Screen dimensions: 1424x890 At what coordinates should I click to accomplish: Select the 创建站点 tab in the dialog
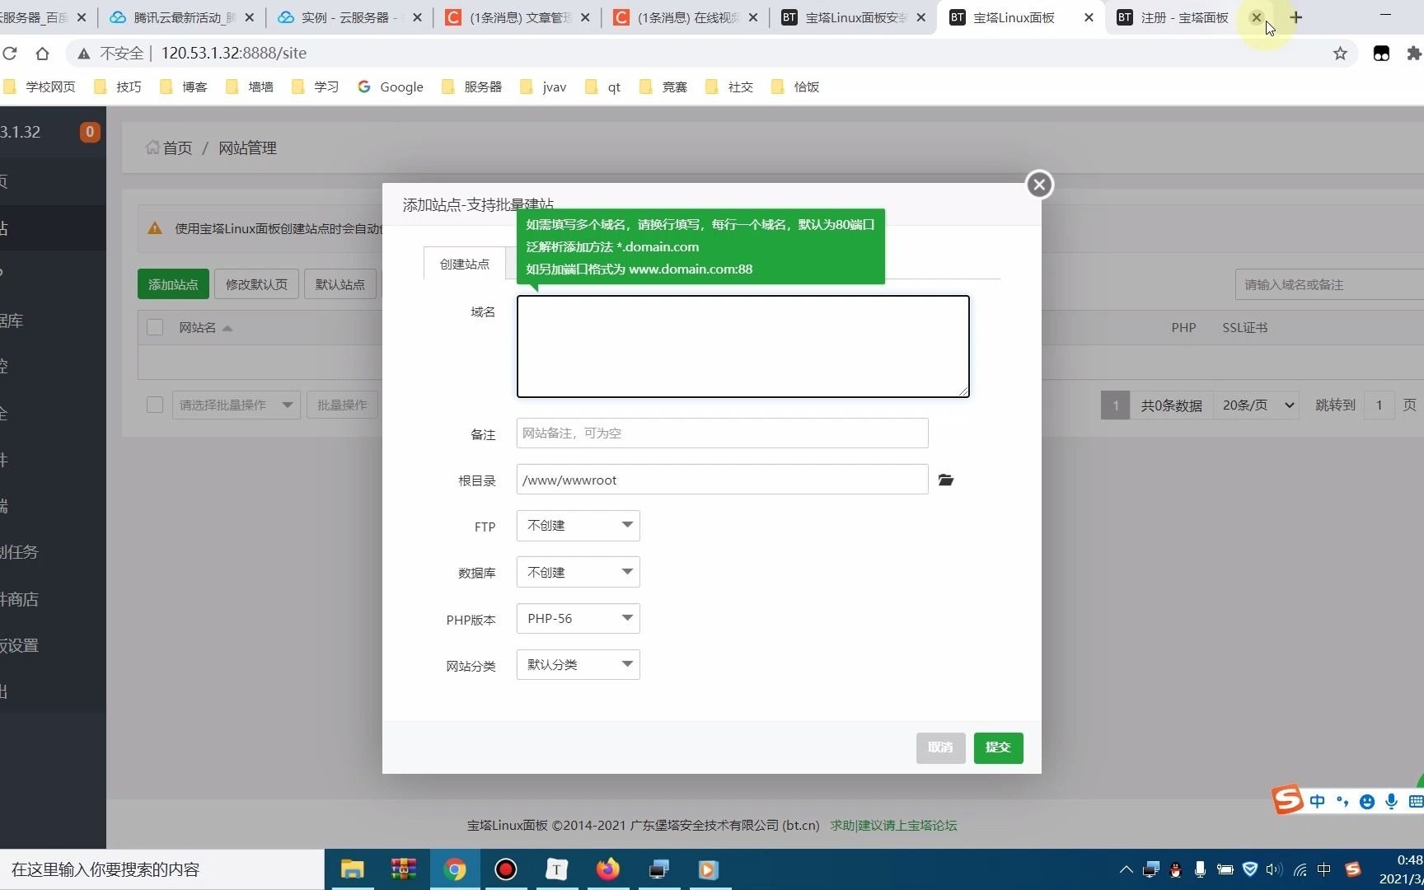(x=463, y=265)
